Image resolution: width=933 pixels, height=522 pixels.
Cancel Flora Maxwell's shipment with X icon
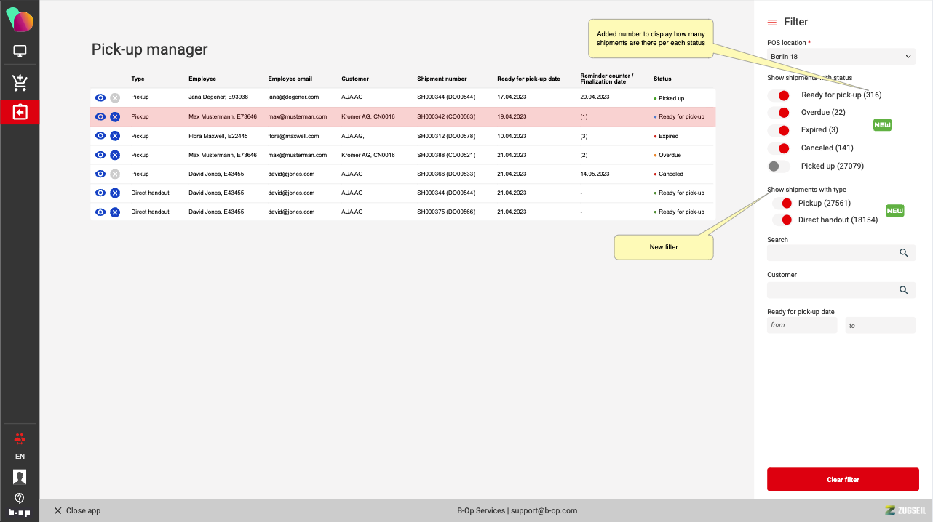coord(115,136)
